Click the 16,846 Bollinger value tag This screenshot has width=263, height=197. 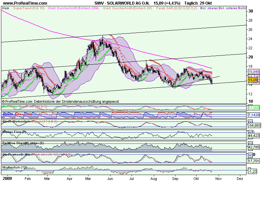click(x=254, y=72)
